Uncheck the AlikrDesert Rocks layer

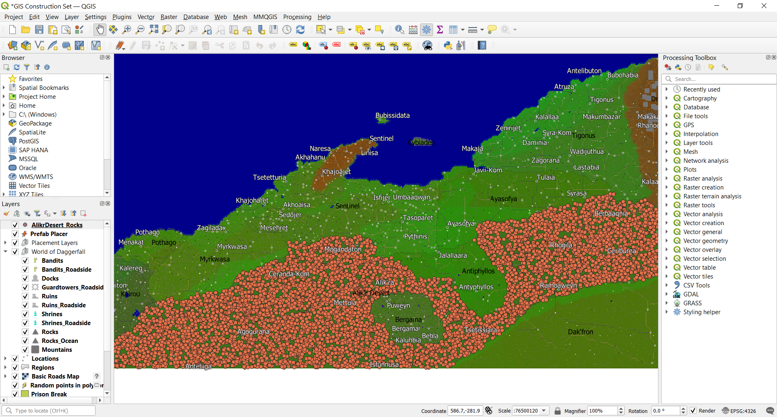coord(15,225)
